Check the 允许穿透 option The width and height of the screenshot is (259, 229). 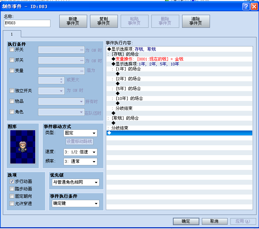click(x=12, y=203)
